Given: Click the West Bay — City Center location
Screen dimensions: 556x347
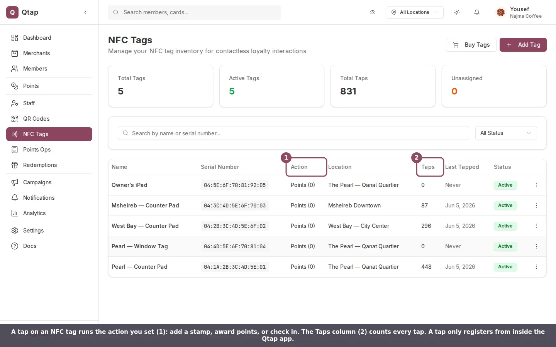Looking at the screenshot, I should [x=359, y=226].
